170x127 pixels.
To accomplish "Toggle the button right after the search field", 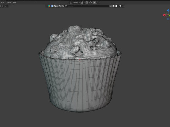I will [110, 6].
